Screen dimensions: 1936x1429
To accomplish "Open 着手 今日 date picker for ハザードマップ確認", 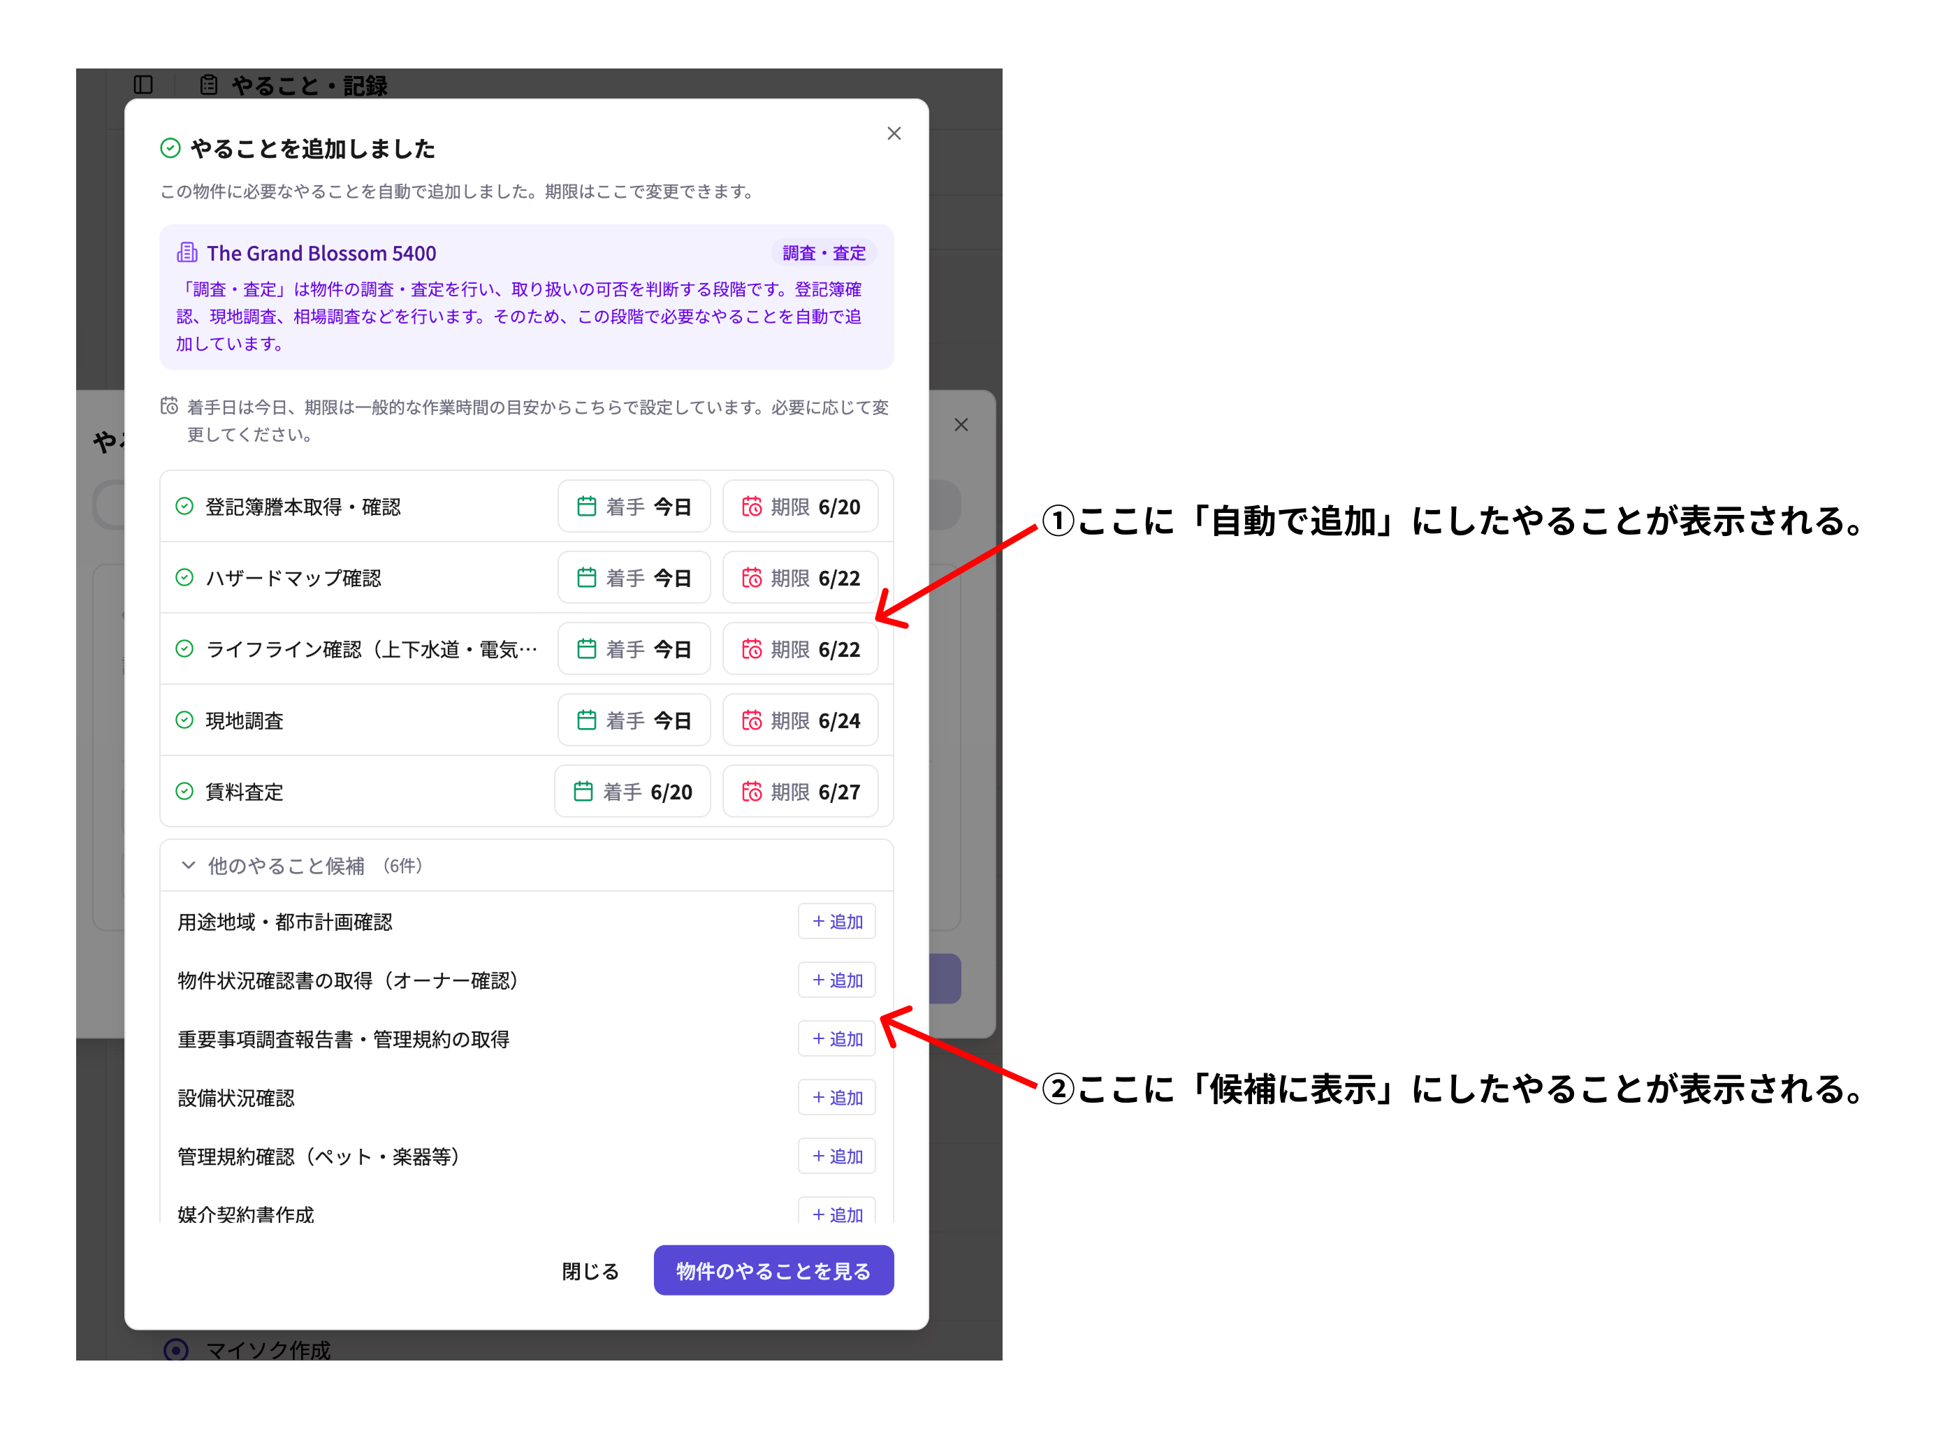I will click(634, 577).
